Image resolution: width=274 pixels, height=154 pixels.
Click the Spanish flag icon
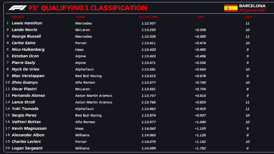[x=231, y=8]
